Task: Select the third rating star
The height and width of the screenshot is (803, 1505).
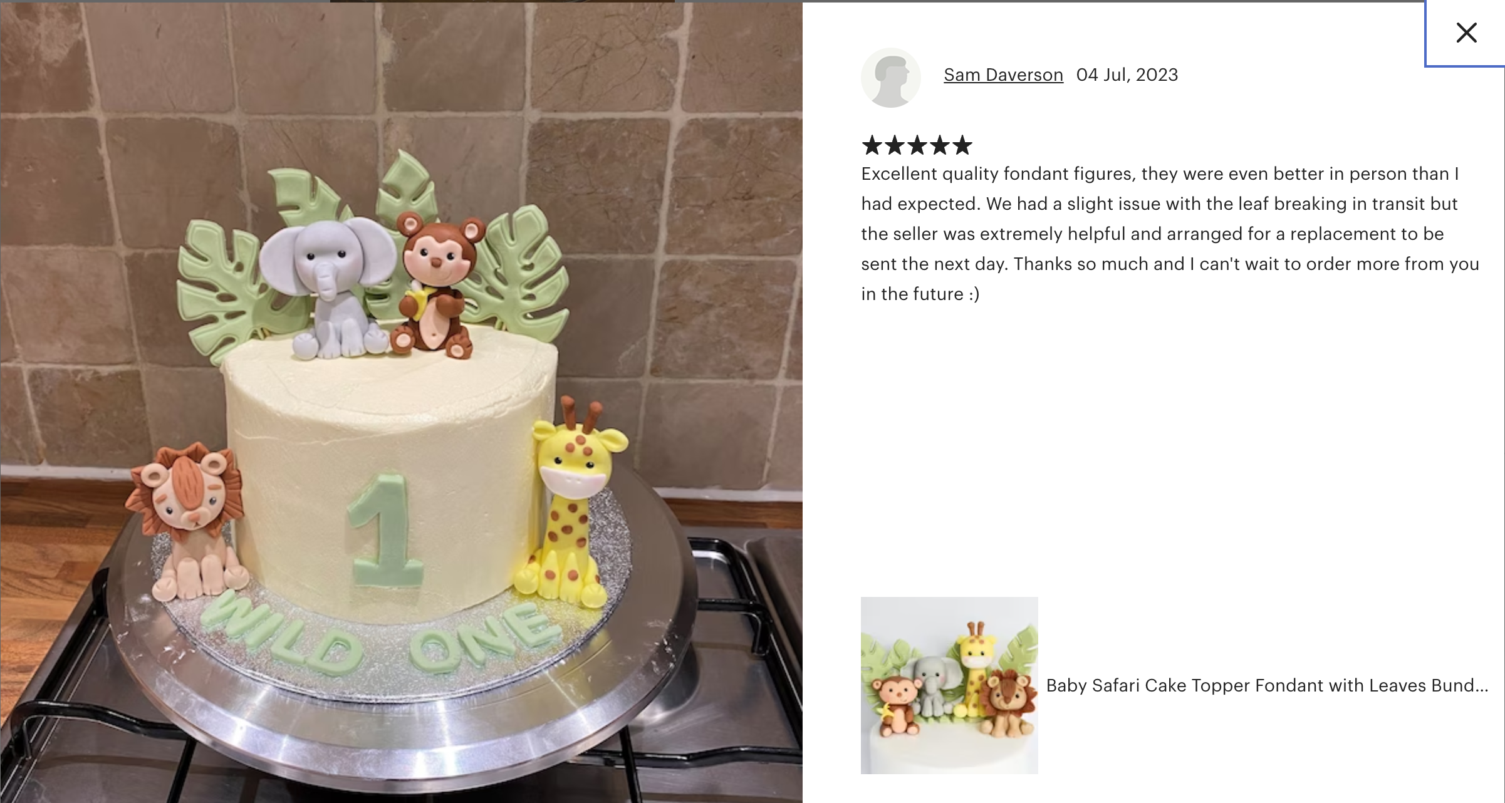Action: click(x=917, y=145)
